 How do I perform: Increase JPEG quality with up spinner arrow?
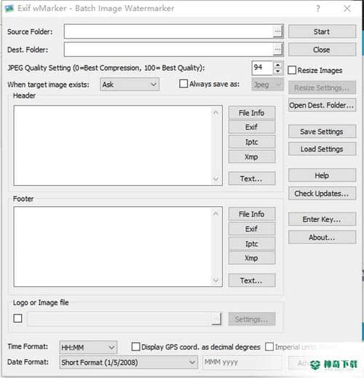click(277, 65)
